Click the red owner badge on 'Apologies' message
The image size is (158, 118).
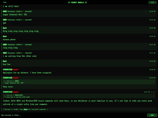(16, 70)
